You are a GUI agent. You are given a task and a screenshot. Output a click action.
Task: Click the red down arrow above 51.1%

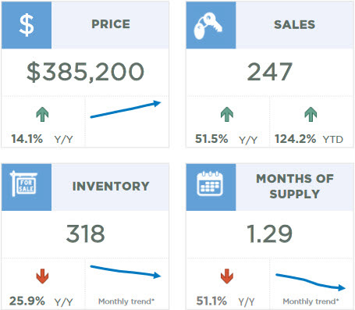[227, 276]
